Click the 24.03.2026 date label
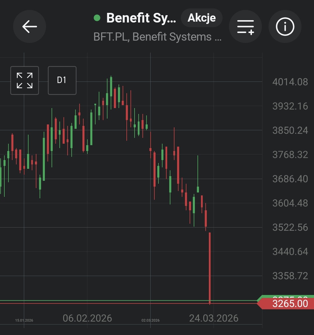 coord(214,318)
